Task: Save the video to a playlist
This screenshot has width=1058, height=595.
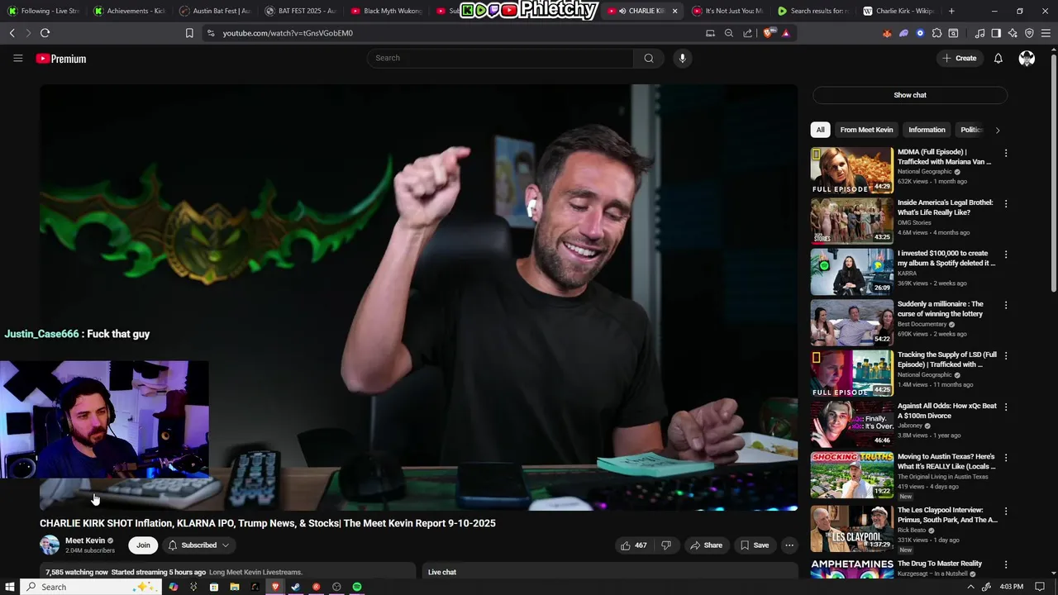Action: [754, 545]
